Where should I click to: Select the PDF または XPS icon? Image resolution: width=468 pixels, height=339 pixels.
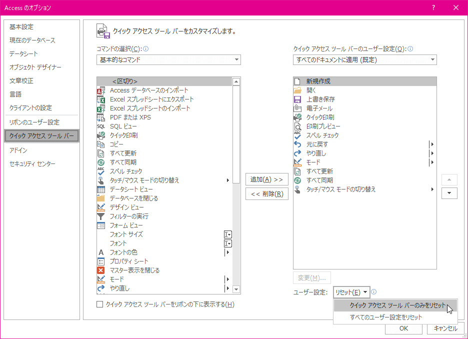point(101,117)
